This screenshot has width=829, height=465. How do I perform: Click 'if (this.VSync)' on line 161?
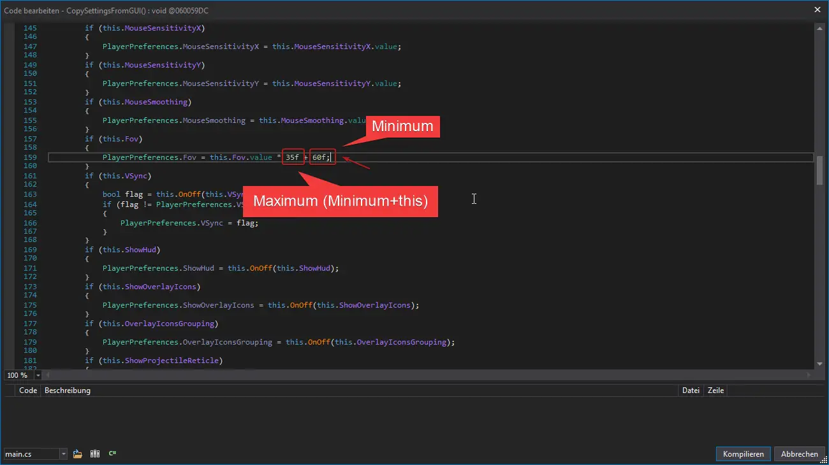(x=118, y=176)
